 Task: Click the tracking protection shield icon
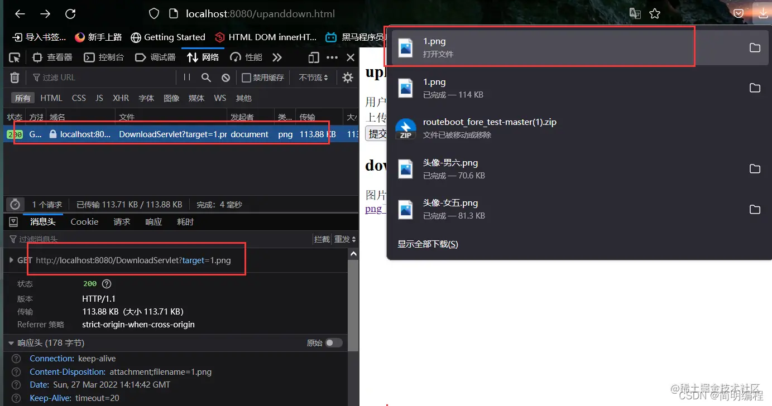[154, 14]
